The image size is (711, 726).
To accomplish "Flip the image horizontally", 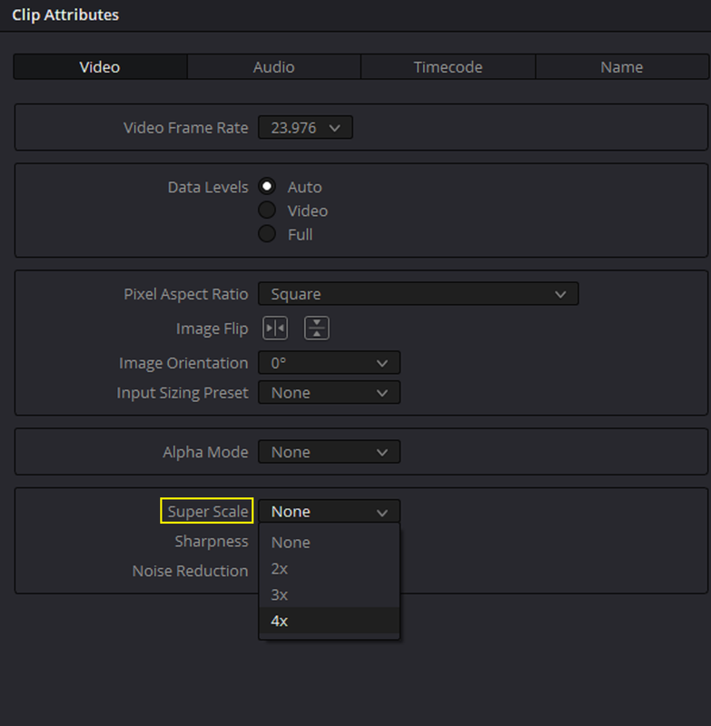I will 275,329.
